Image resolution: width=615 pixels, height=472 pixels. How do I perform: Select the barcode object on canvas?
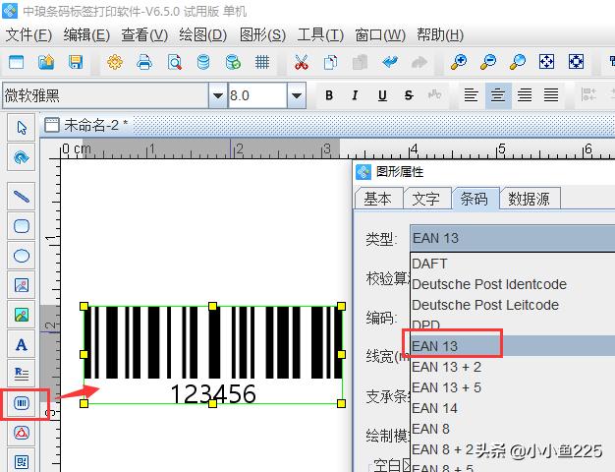pos(212,355)
